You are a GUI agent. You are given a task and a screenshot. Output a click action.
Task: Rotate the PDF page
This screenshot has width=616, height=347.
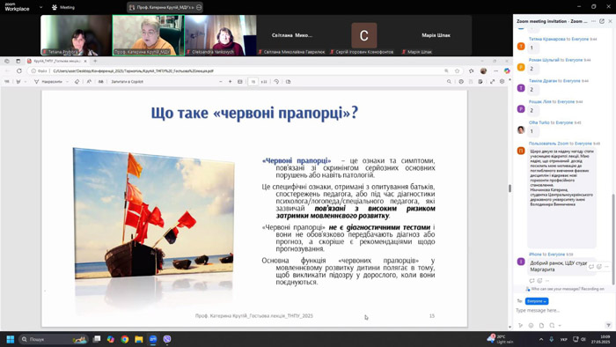(x=276, y=82)
